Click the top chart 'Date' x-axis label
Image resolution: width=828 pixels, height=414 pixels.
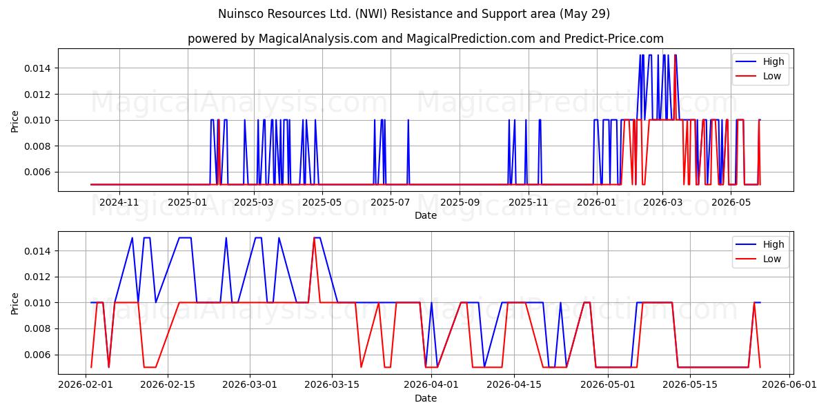(x=426, y=215)
